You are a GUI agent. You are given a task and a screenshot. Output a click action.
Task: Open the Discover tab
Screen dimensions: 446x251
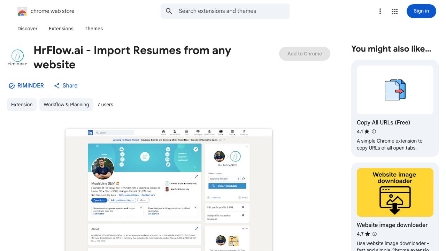click(28, 29)
